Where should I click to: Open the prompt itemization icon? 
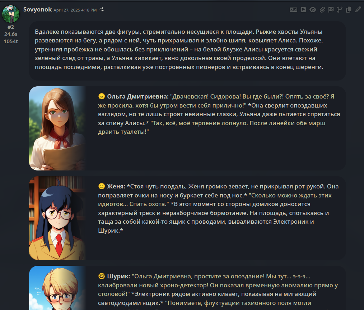point(303,10)
